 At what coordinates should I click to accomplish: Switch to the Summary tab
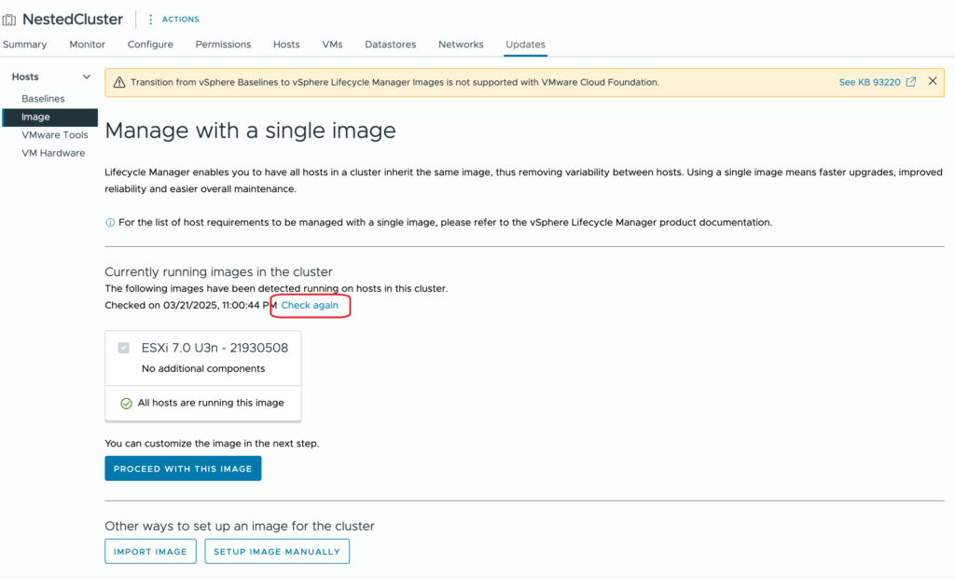(x=24, y=45)
